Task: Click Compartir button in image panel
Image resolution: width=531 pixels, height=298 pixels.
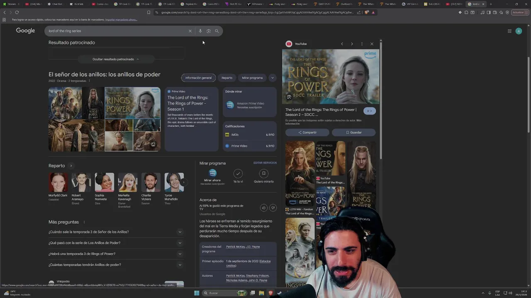Action: tap(307, 132)
